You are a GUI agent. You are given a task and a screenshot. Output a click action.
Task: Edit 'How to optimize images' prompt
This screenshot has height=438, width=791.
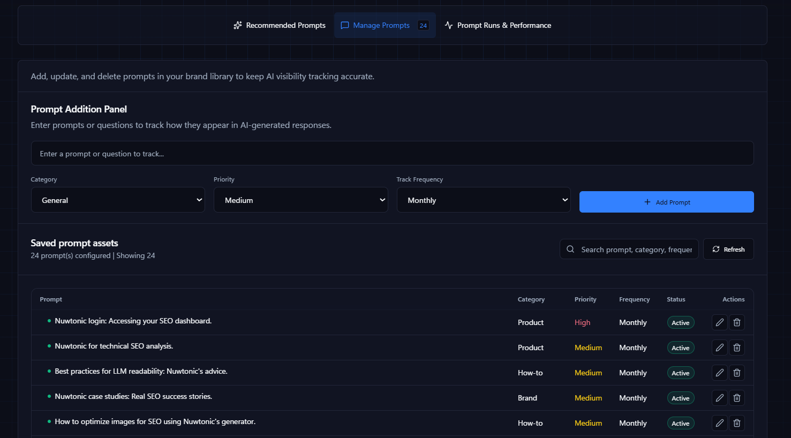(720, 423)
